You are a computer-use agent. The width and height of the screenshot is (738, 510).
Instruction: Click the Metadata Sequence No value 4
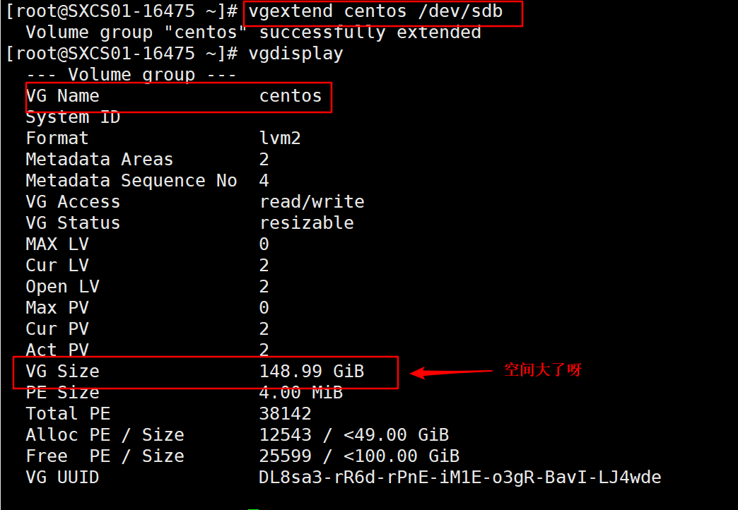point(264,181)
